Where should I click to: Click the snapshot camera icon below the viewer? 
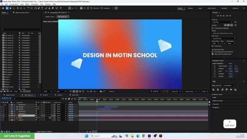101,92
